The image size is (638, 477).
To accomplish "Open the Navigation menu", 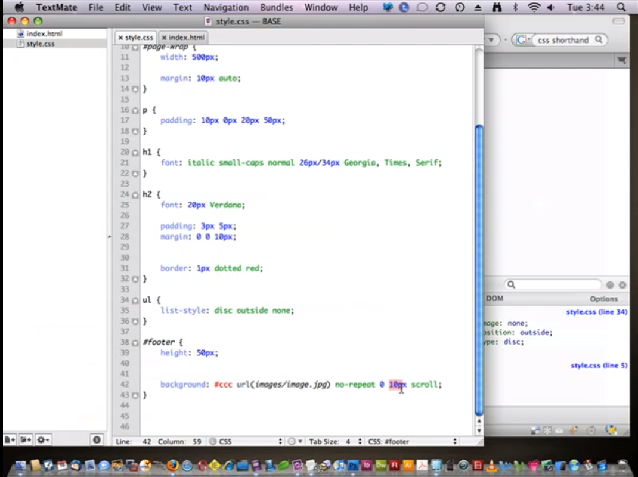I will [226, 8].
